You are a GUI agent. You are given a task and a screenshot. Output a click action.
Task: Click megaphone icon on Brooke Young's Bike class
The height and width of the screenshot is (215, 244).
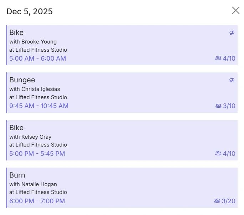tap(232, 33)
